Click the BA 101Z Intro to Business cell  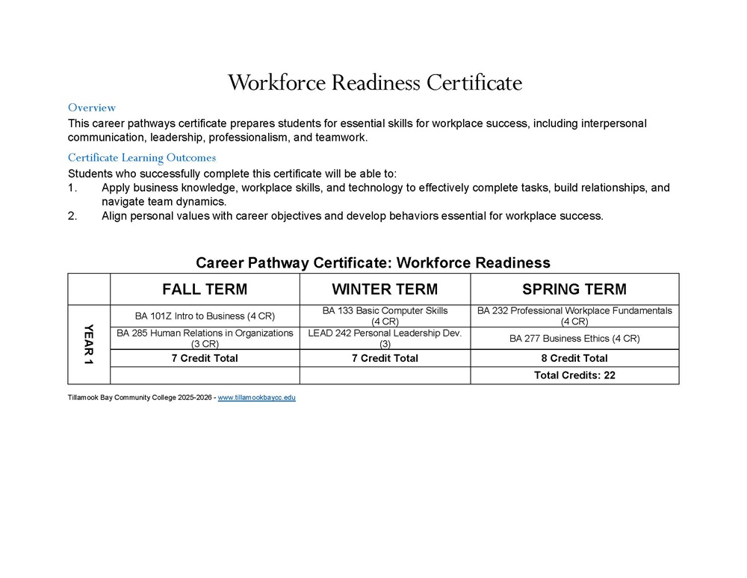point(205,316)
